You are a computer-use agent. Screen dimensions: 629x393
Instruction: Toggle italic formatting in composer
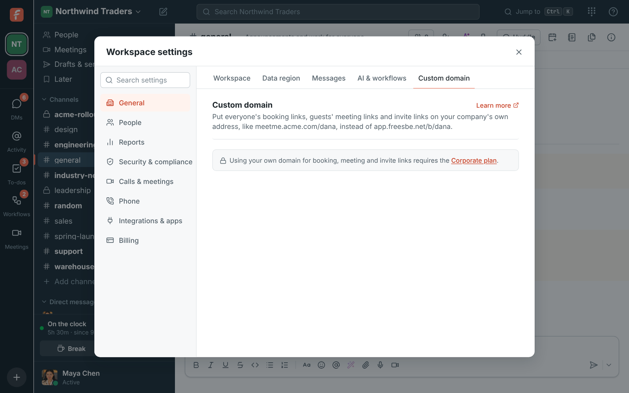pos(211,365)
